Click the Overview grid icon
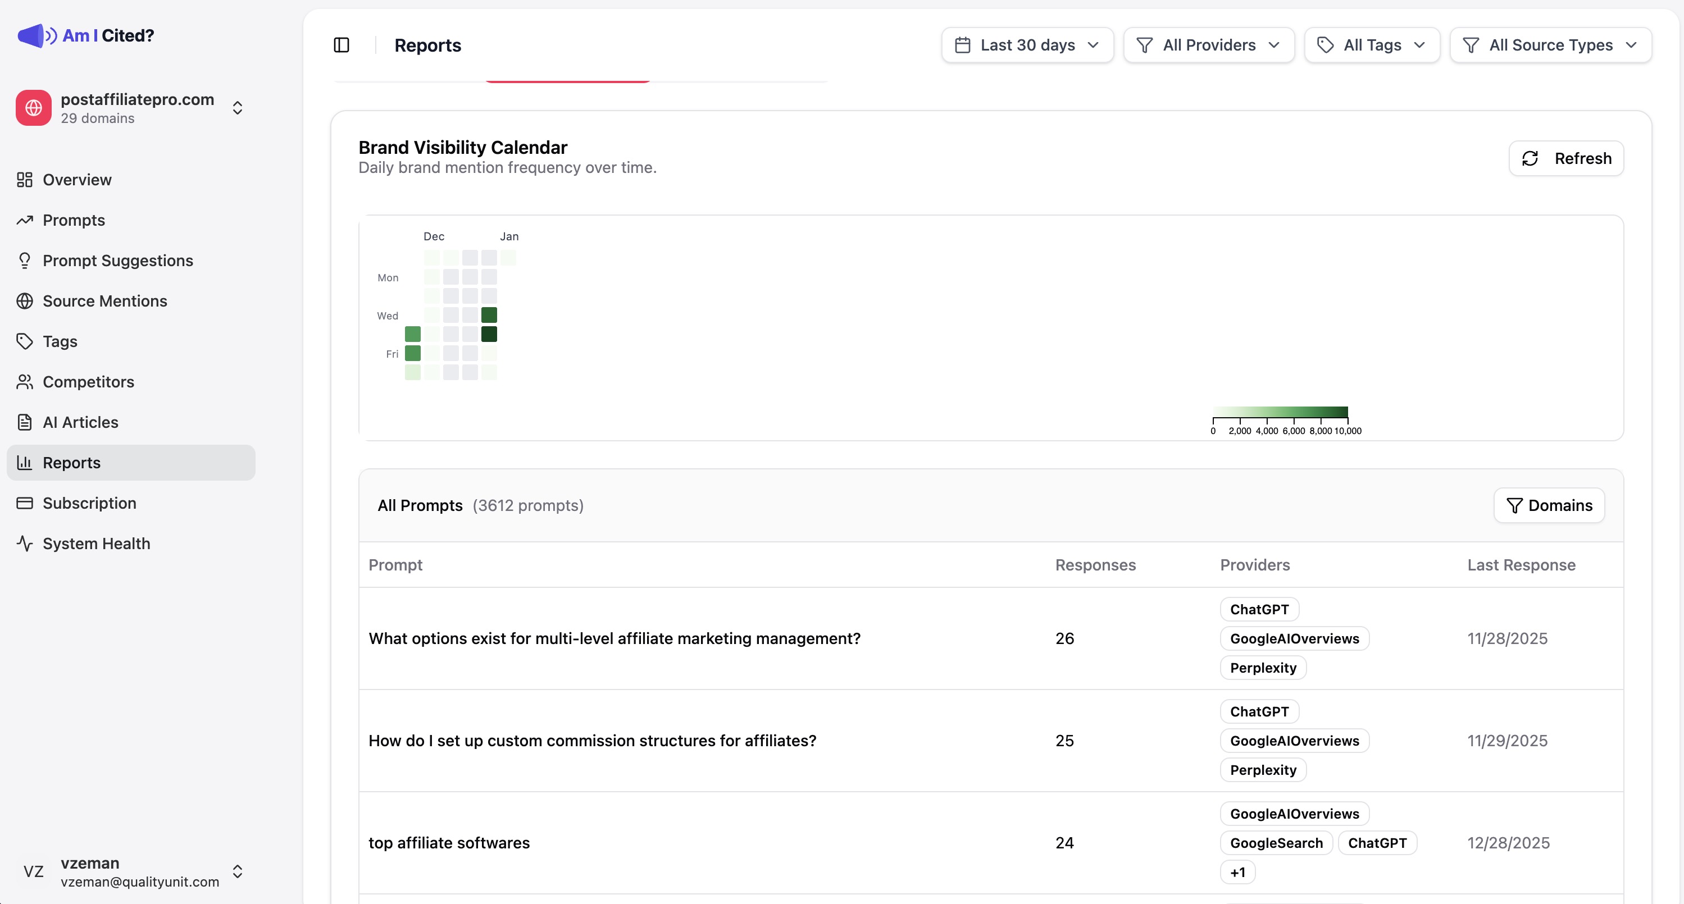Viewport: 1684px width, 904px height. coord(25,180)
